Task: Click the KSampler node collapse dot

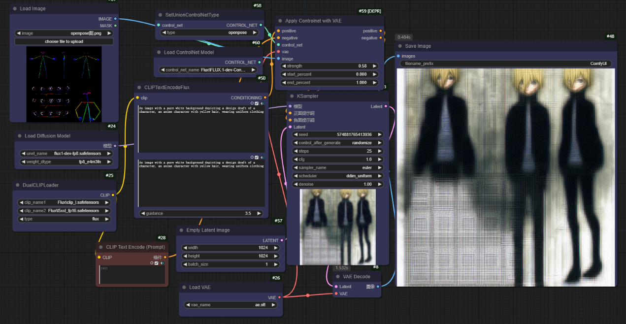Action: click(x=292, y=96)
